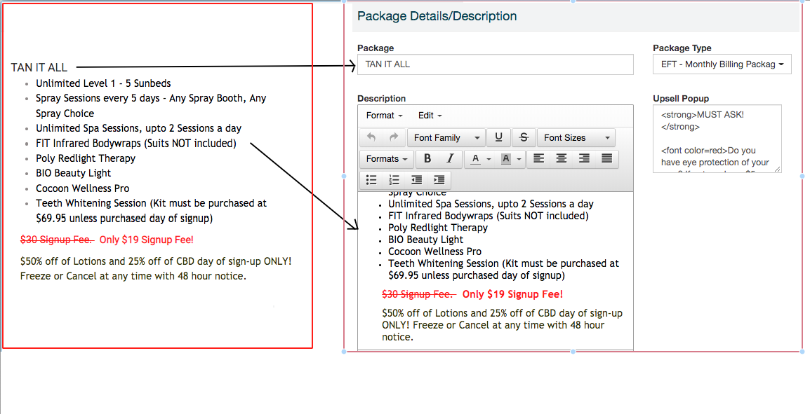Screen dimensions: 810x414
Task: Open the background color picker arrow
Action: pos(519,159)
